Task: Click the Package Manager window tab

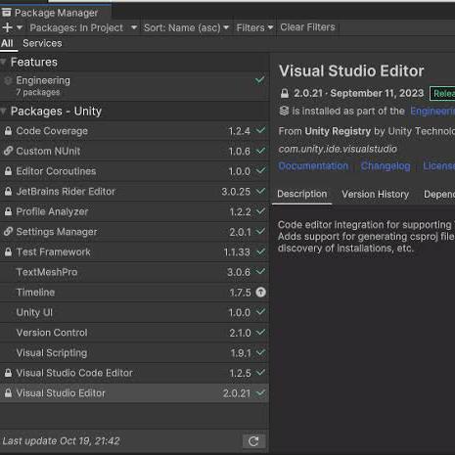Action: pos(56,13)
